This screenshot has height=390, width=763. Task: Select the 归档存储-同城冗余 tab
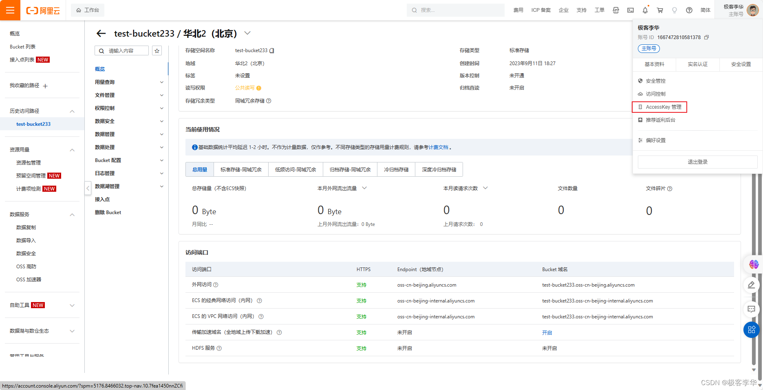[x=350, y=169]
